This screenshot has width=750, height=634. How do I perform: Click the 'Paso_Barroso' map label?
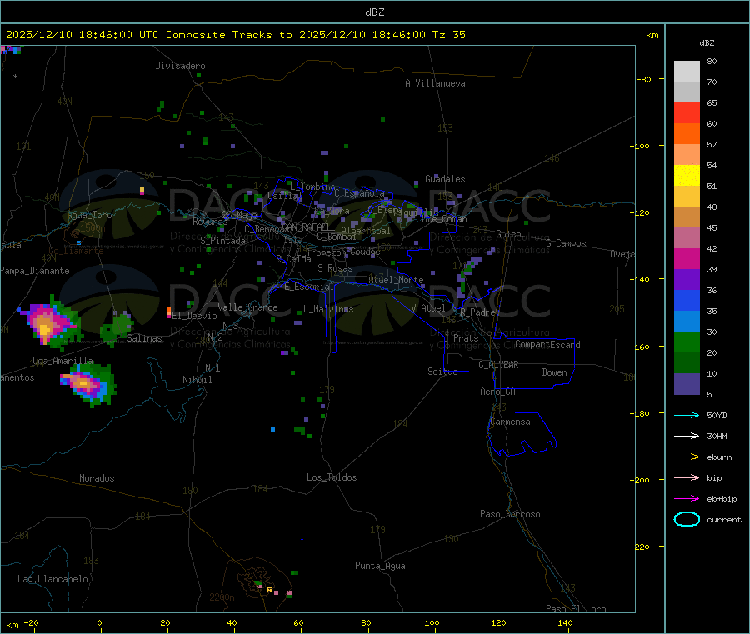[x=510, y=514]
